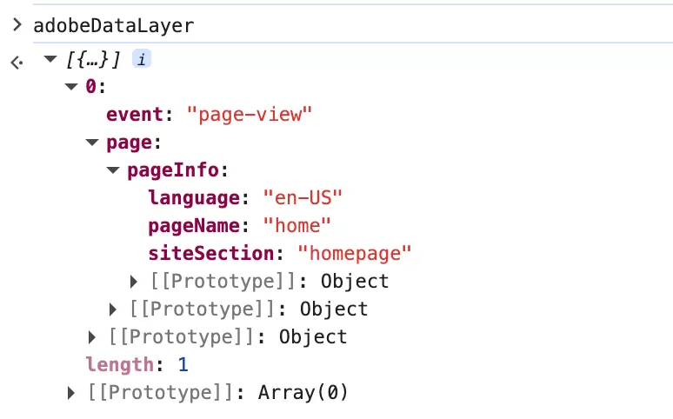Click the info badge next to [{…}]
The width and height of the screenshot is (673, 419).
pos(141,59)
